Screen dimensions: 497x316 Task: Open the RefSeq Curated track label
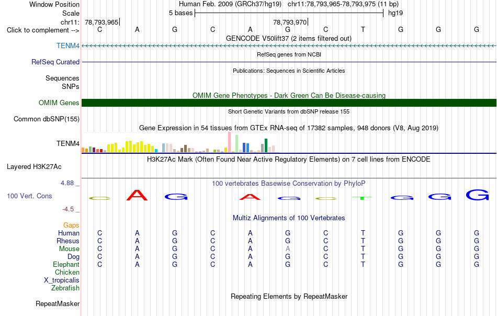point(55,62)
